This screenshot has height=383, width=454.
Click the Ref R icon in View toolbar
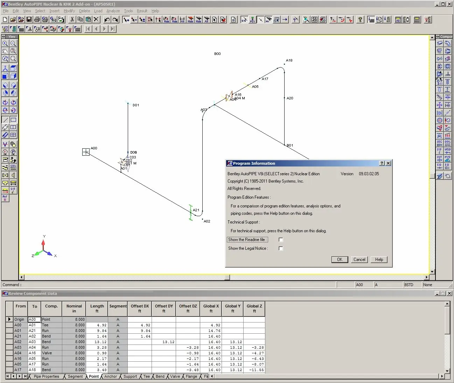(x=5, y=198)
